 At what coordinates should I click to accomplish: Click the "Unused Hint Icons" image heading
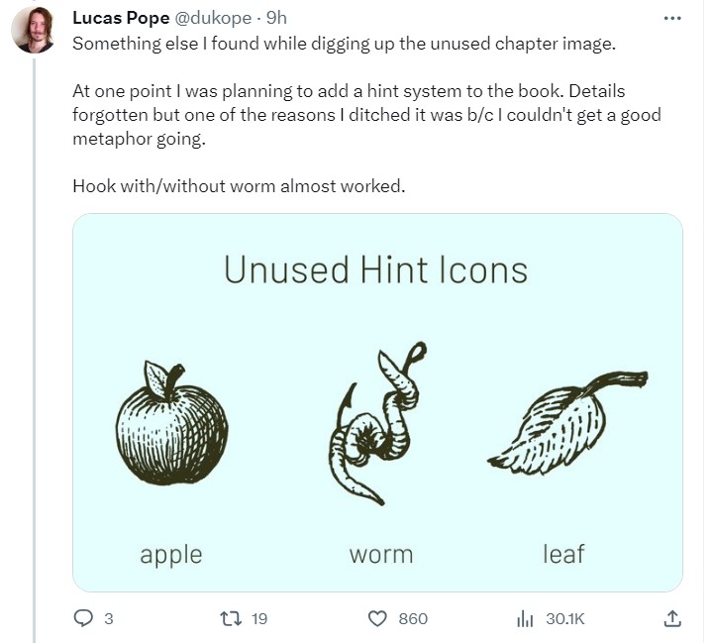tap(375, 269)
